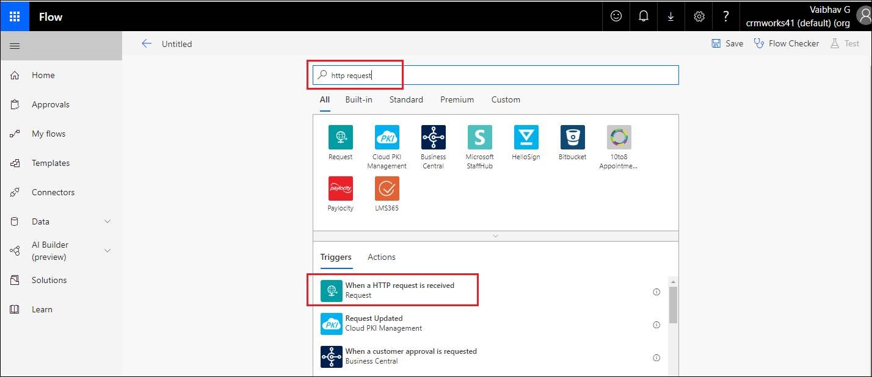Open the help question mark
Screen dimensions: 872x377
click(726, 16)
